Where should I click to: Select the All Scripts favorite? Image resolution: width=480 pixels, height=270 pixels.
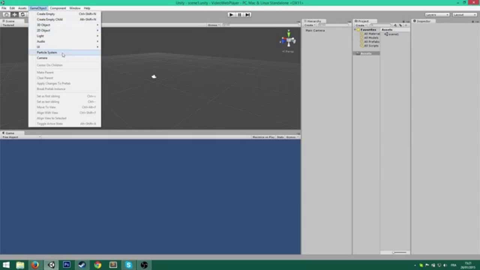[x=369, y=46]
